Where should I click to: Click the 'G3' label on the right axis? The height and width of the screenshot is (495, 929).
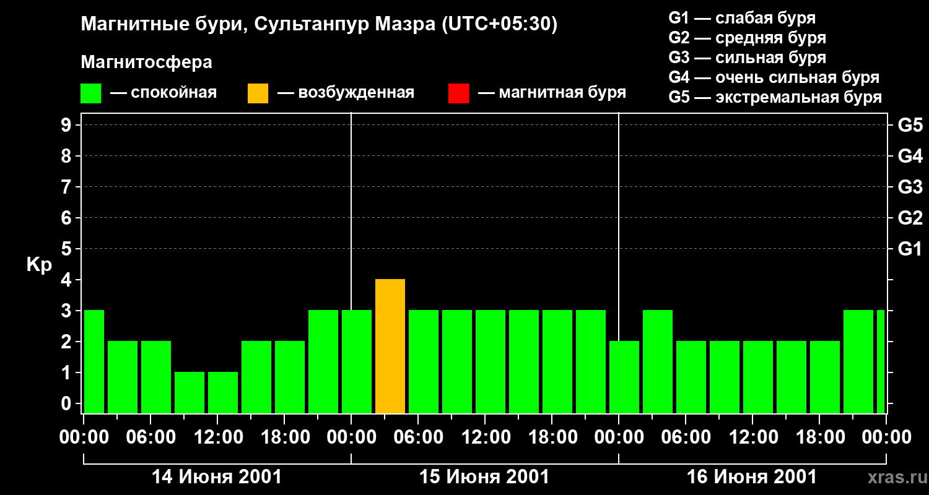pos(910,187)
